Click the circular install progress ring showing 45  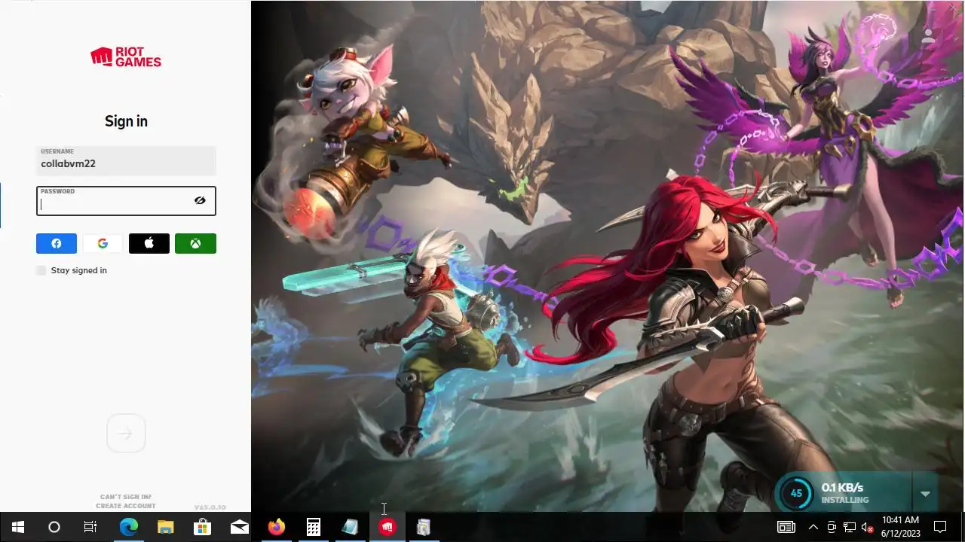click(x=795, y=494)
